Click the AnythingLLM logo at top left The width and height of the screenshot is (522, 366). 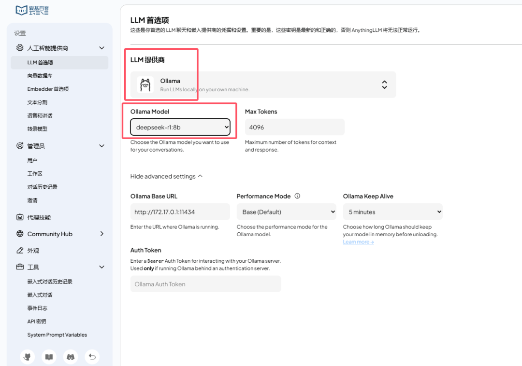pos(32,10)
